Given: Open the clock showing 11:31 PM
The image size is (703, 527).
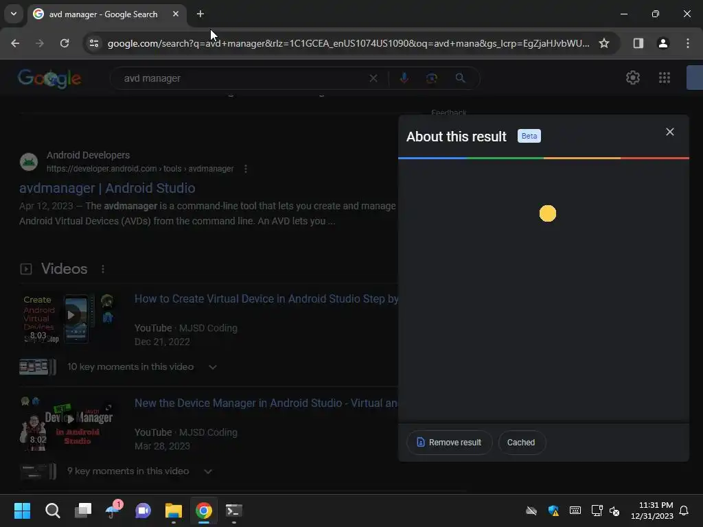Looking at the screenshot, I should tap(652, 511).
